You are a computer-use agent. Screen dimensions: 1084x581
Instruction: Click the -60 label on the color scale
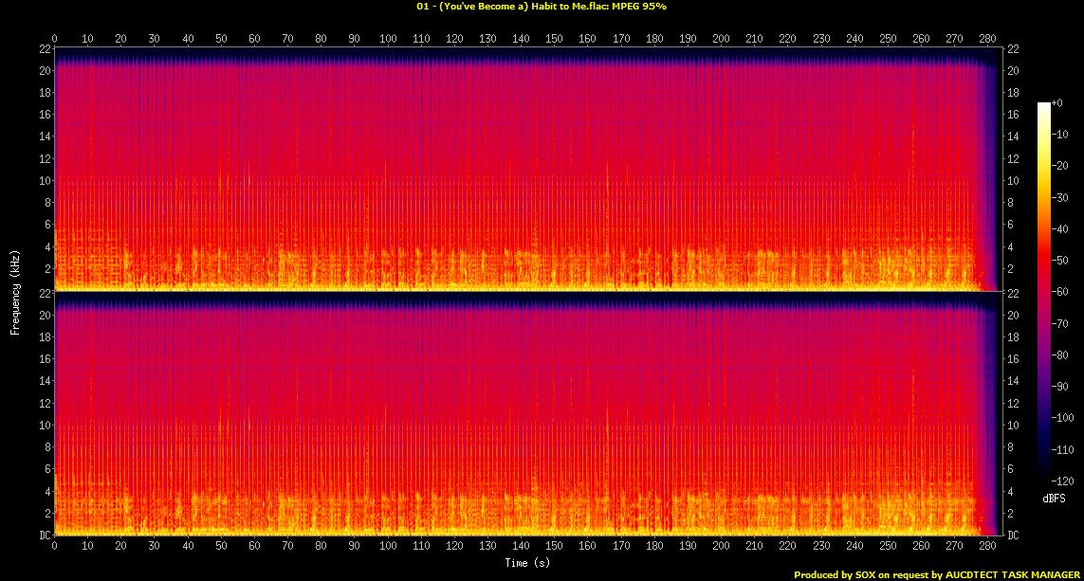[x=1059, y=287]
